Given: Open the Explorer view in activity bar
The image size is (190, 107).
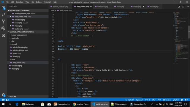Looking at the screenshot, I should coord(3,8).
